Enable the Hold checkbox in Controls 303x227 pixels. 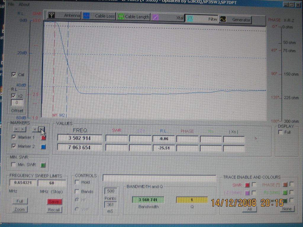click(77, 182)
